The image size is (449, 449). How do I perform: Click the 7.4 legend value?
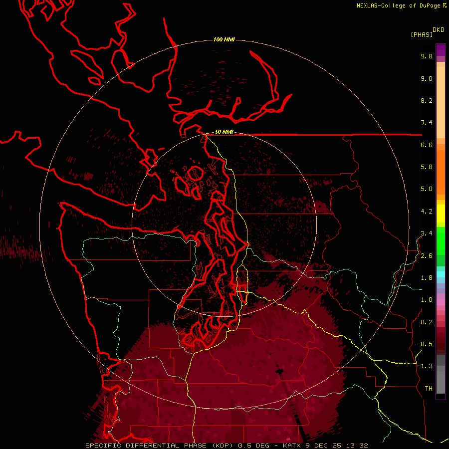tap(427, 123)
